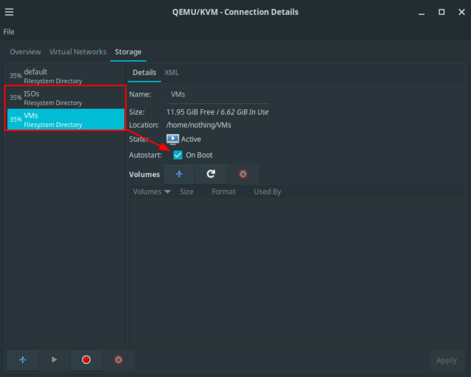This screenshot has height=377, width=471.
Task: Sort volumes by the Format column
Action: pos(228,192)
